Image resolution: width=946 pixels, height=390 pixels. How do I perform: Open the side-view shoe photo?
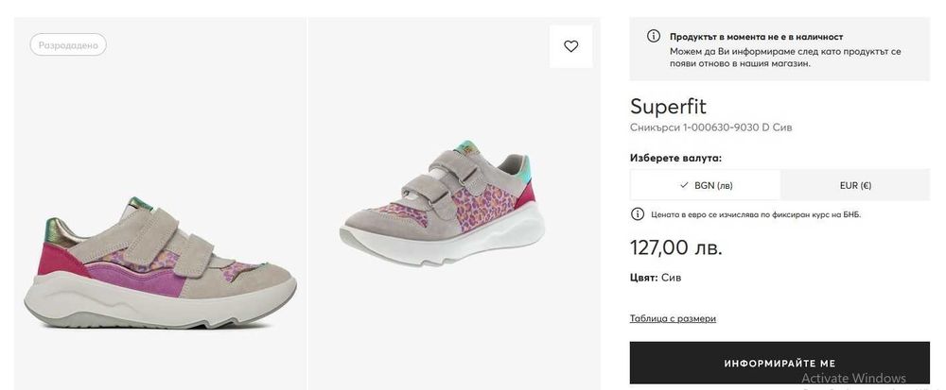tap(160, 263)
